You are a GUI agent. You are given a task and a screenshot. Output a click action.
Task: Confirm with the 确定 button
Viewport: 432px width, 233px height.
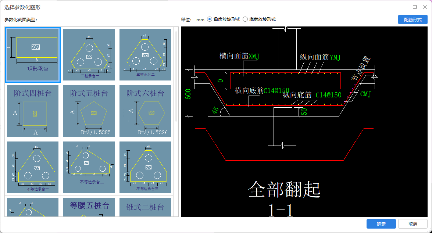pyautogui.click(x=381, y=224)
